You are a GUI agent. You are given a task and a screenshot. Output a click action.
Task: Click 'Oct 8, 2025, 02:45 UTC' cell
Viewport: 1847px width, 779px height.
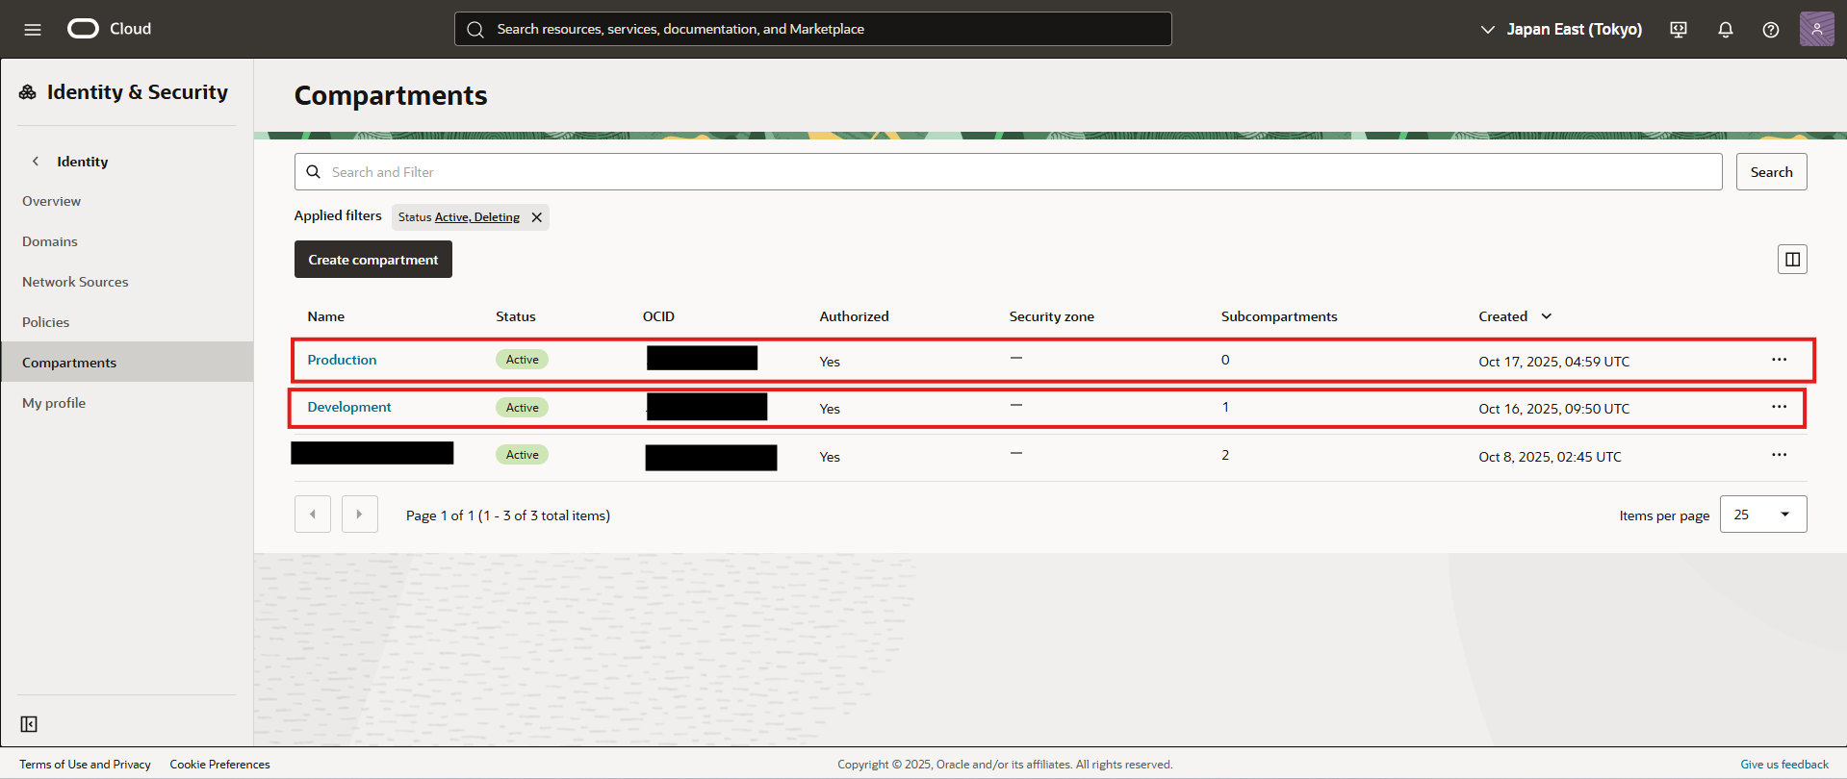click(x=1550, y=457)
